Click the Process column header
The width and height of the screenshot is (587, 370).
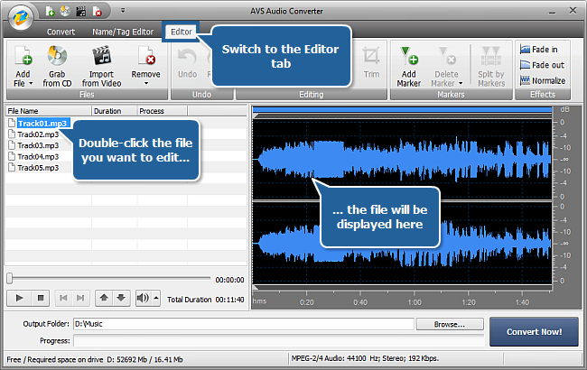162,111
